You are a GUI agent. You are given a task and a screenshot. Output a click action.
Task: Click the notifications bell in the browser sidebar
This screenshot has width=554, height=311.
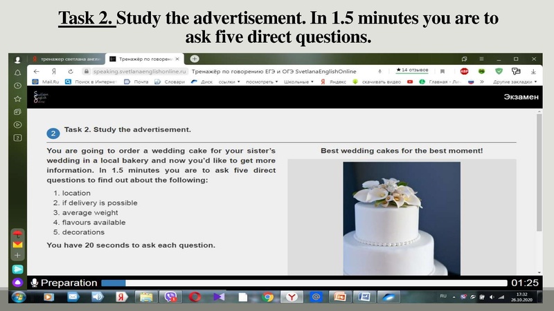(x=18, y=73)
